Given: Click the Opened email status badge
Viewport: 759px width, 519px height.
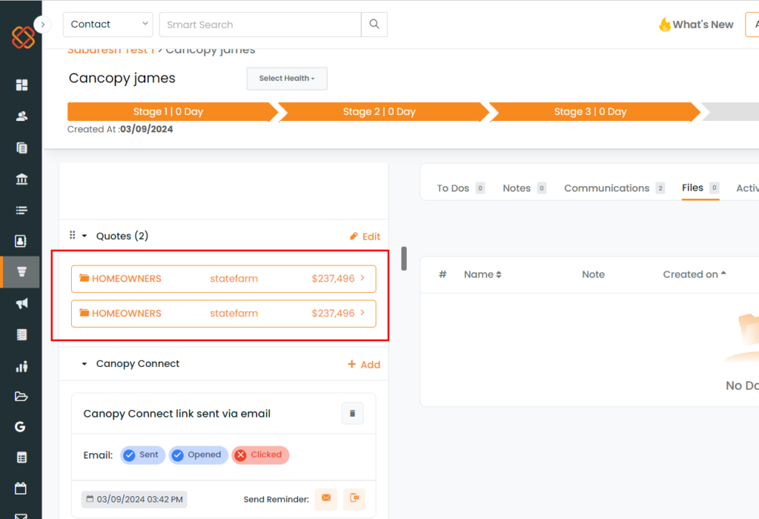Looking at the screenshot, I should point(199,455).
